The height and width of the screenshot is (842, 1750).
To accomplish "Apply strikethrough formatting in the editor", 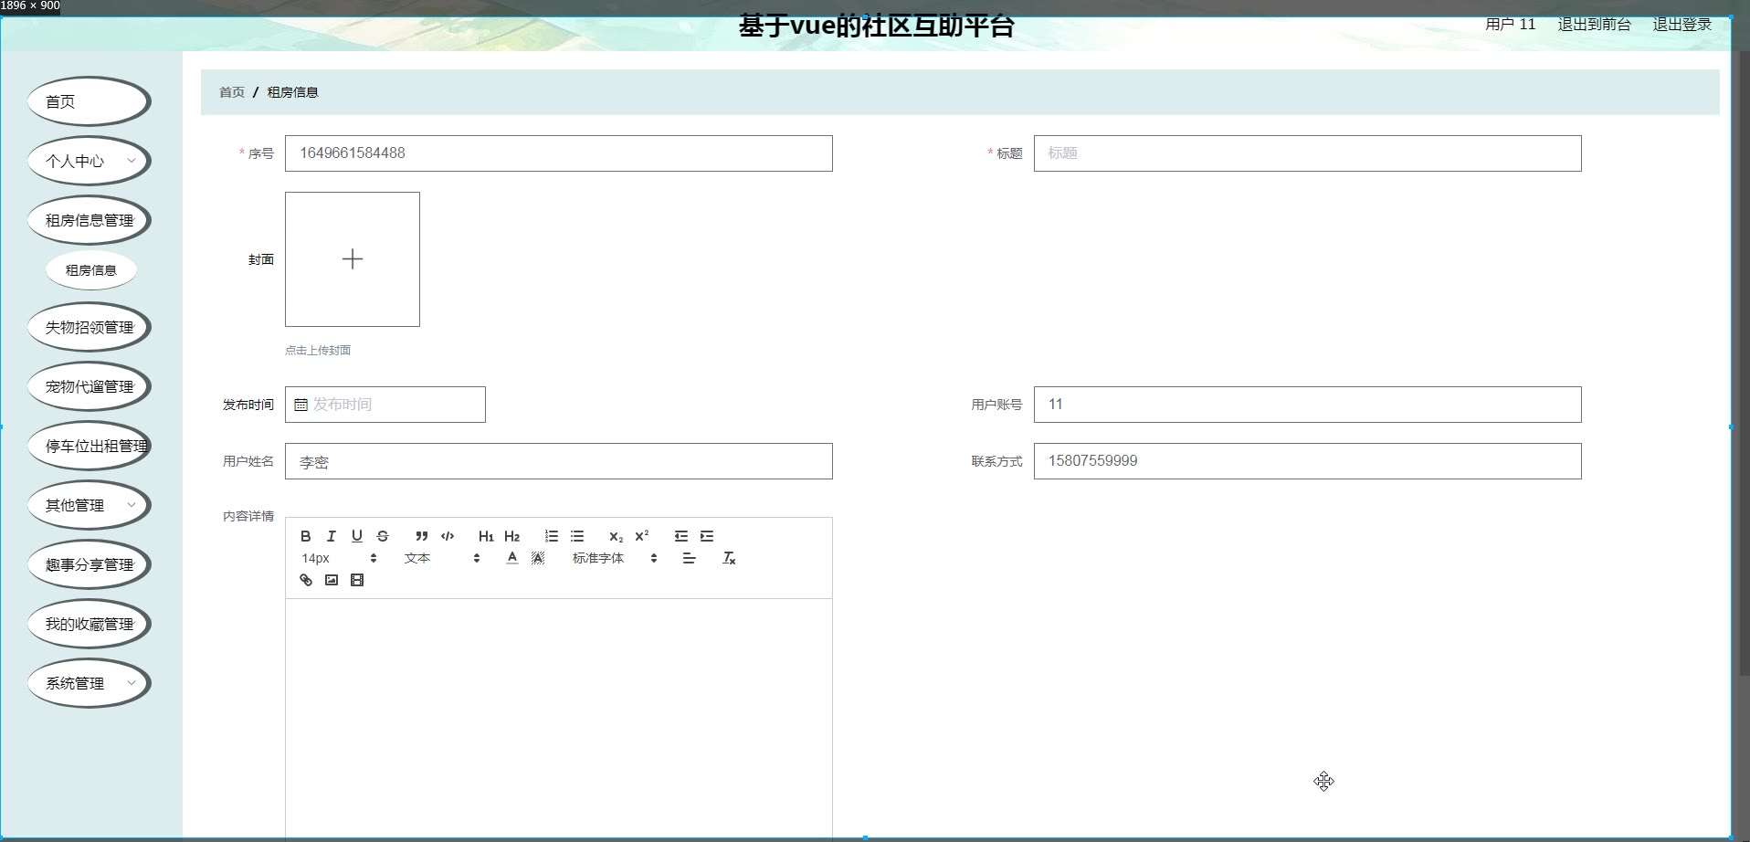I will tap(383, 536).
